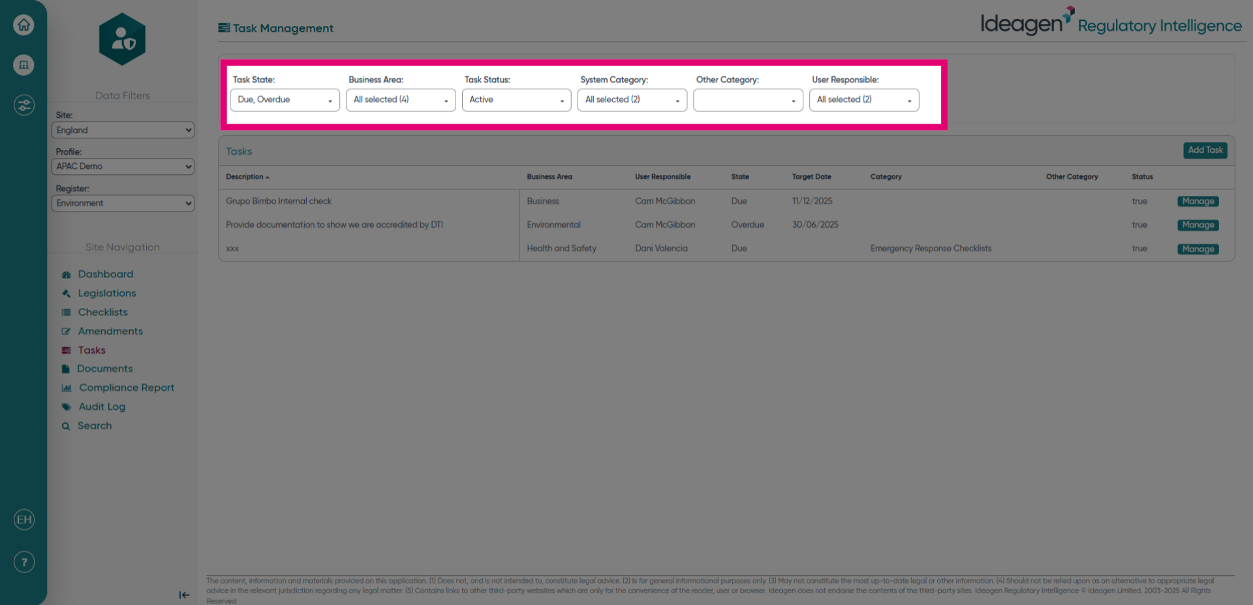Open Checklists from site navigation
Screen dimensions: 1253x605
point(103,312)
